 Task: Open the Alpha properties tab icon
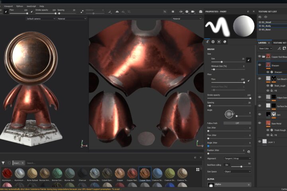213,42
